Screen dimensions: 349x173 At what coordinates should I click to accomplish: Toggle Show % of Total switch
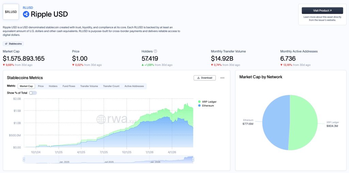click(x=33, y=93)
